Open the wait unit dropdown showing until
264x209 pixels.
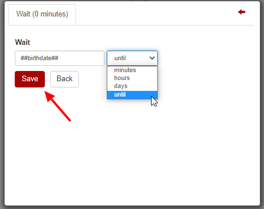pyautogui.click(x=132, y=58)
